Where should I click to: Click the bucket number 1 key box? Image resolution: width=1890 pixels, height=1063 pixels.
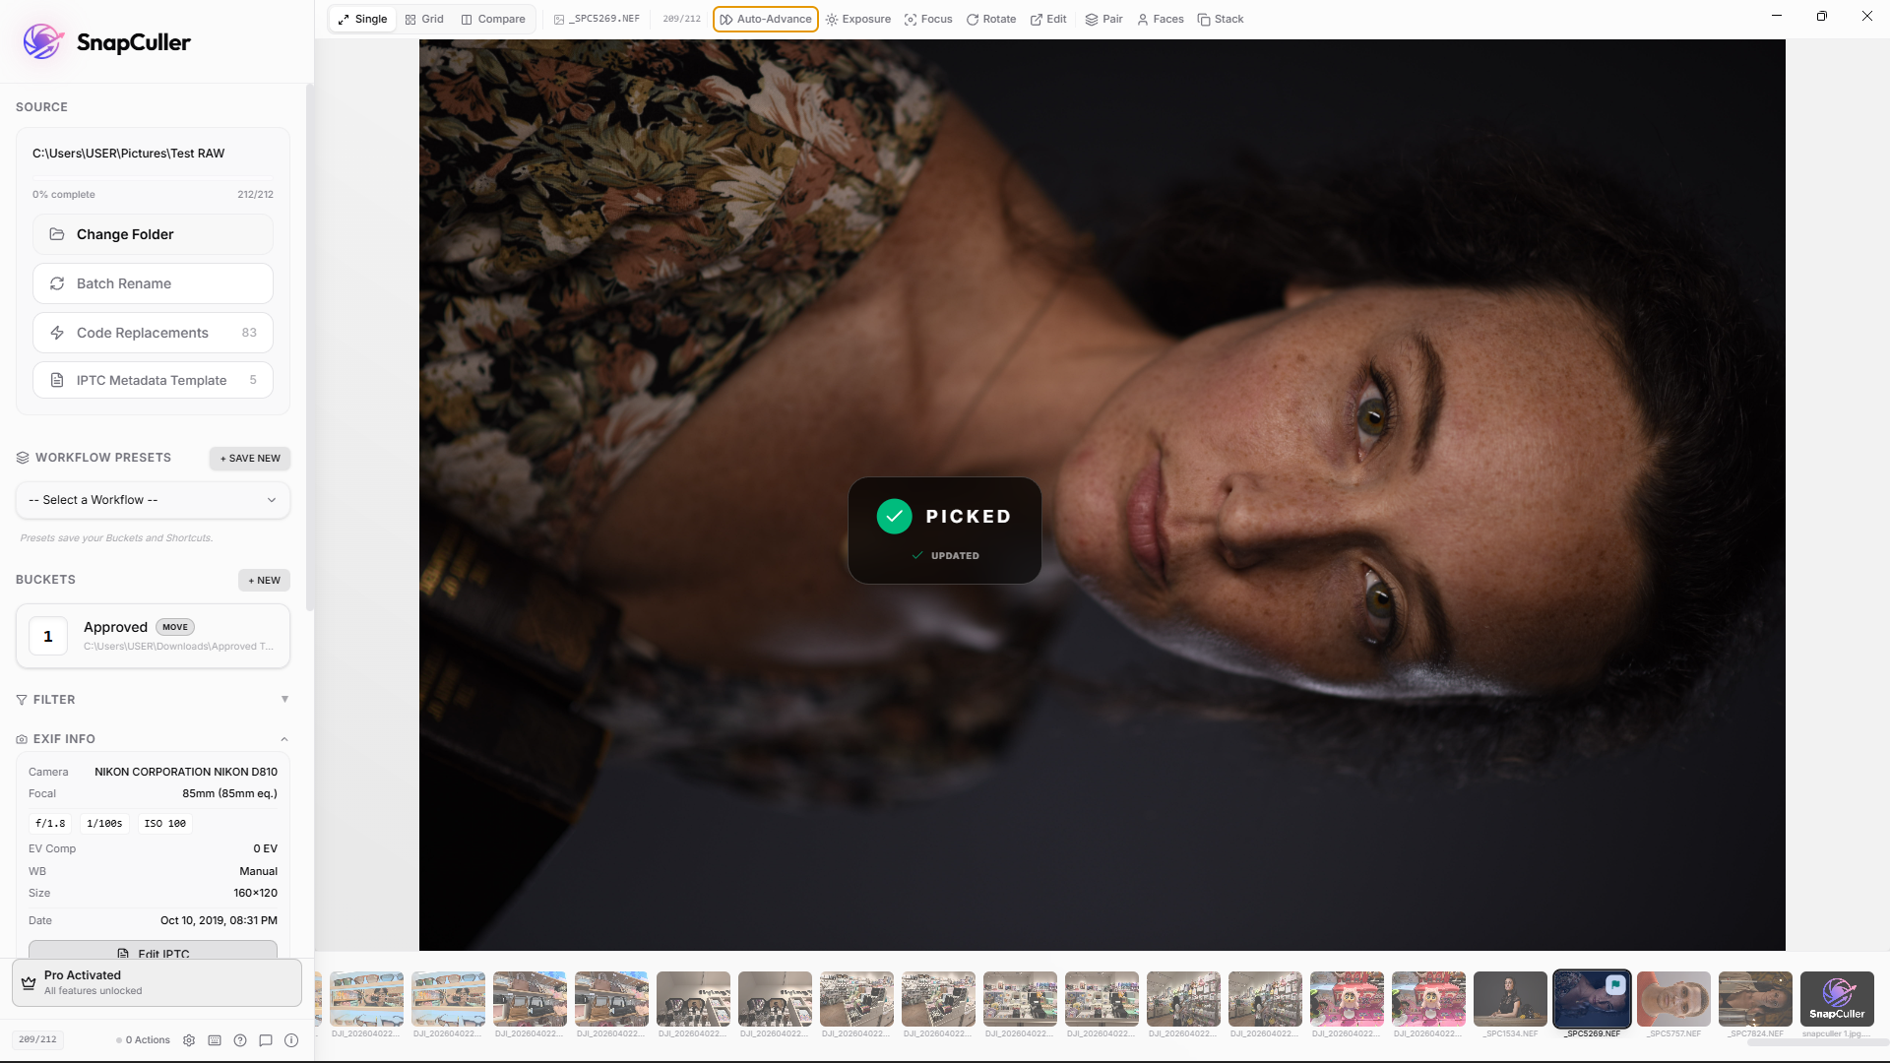[48, 637]
